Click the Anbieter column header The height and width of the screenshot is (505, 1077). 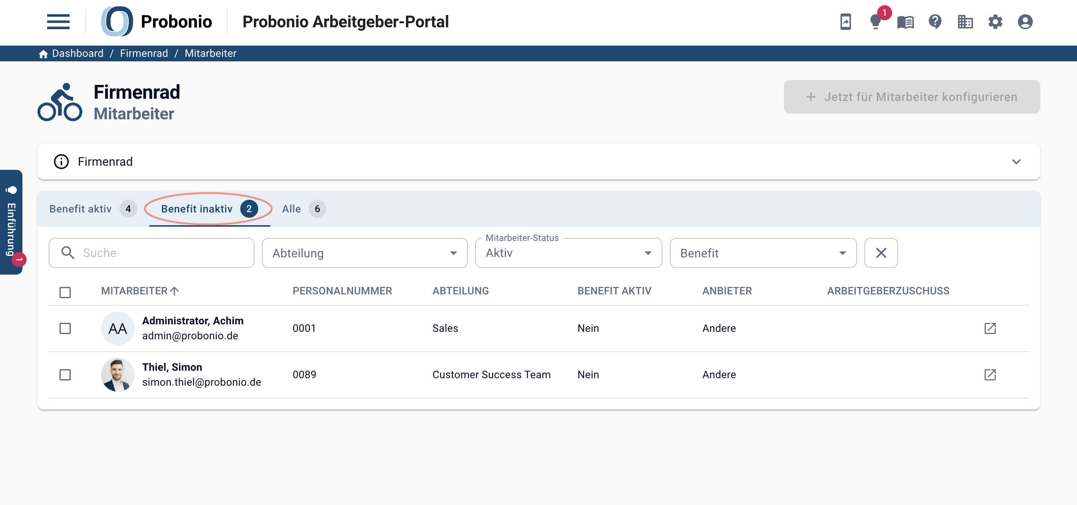[x=727, y=291]
